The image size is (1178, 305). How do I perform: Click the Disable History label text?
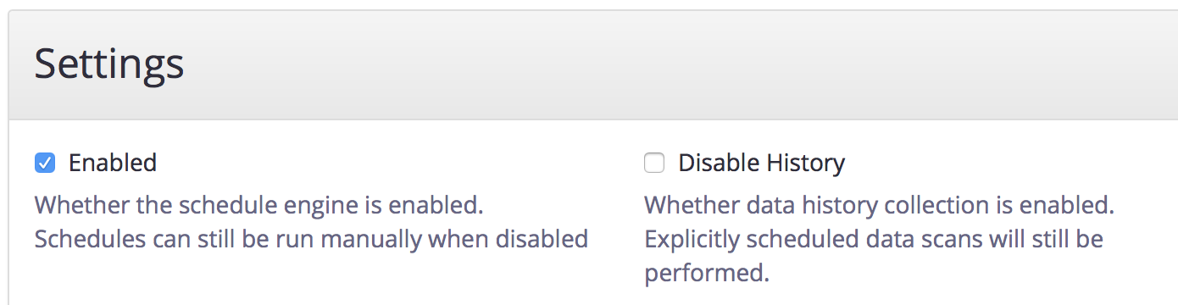(x=762, y=163)
